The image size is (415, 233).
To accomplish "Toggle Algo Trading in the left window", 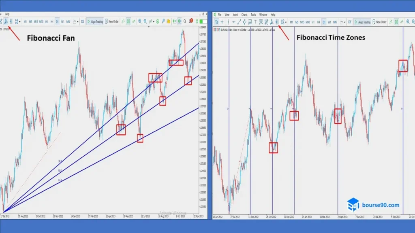I will pos(95,21).
